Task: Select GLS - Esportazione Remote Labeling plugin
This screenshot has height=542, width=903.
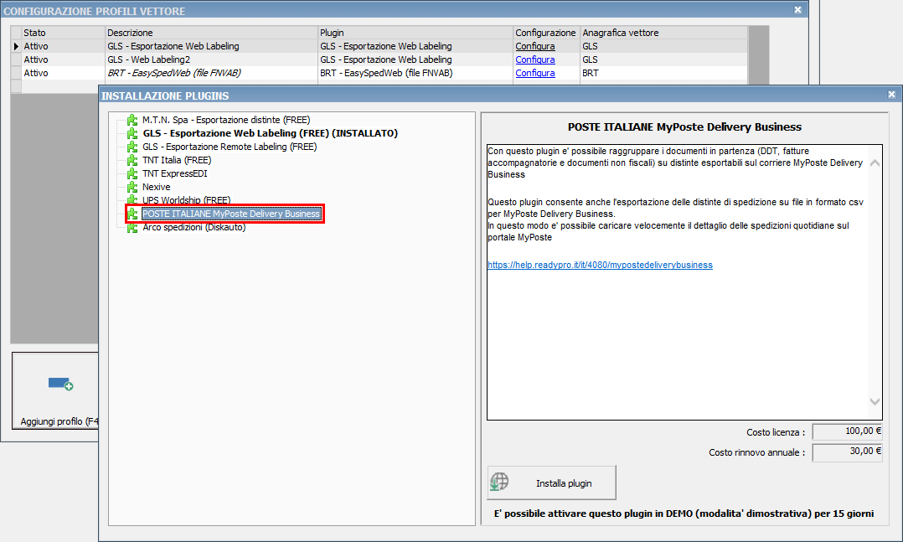Action: (x=230, y=147)
